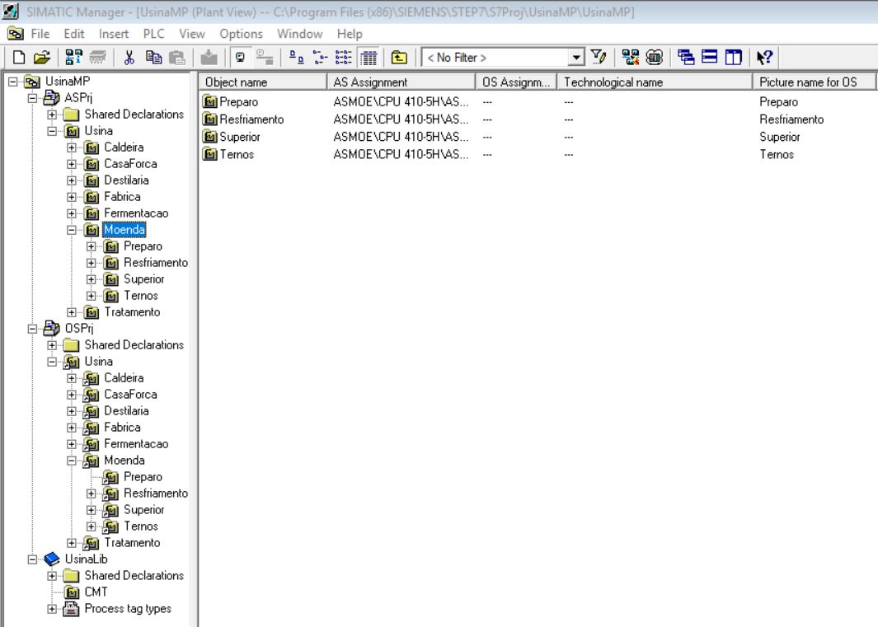This screenshot has height=627, width=878.
Task: Open the View menu
Action: pos(192,34)
